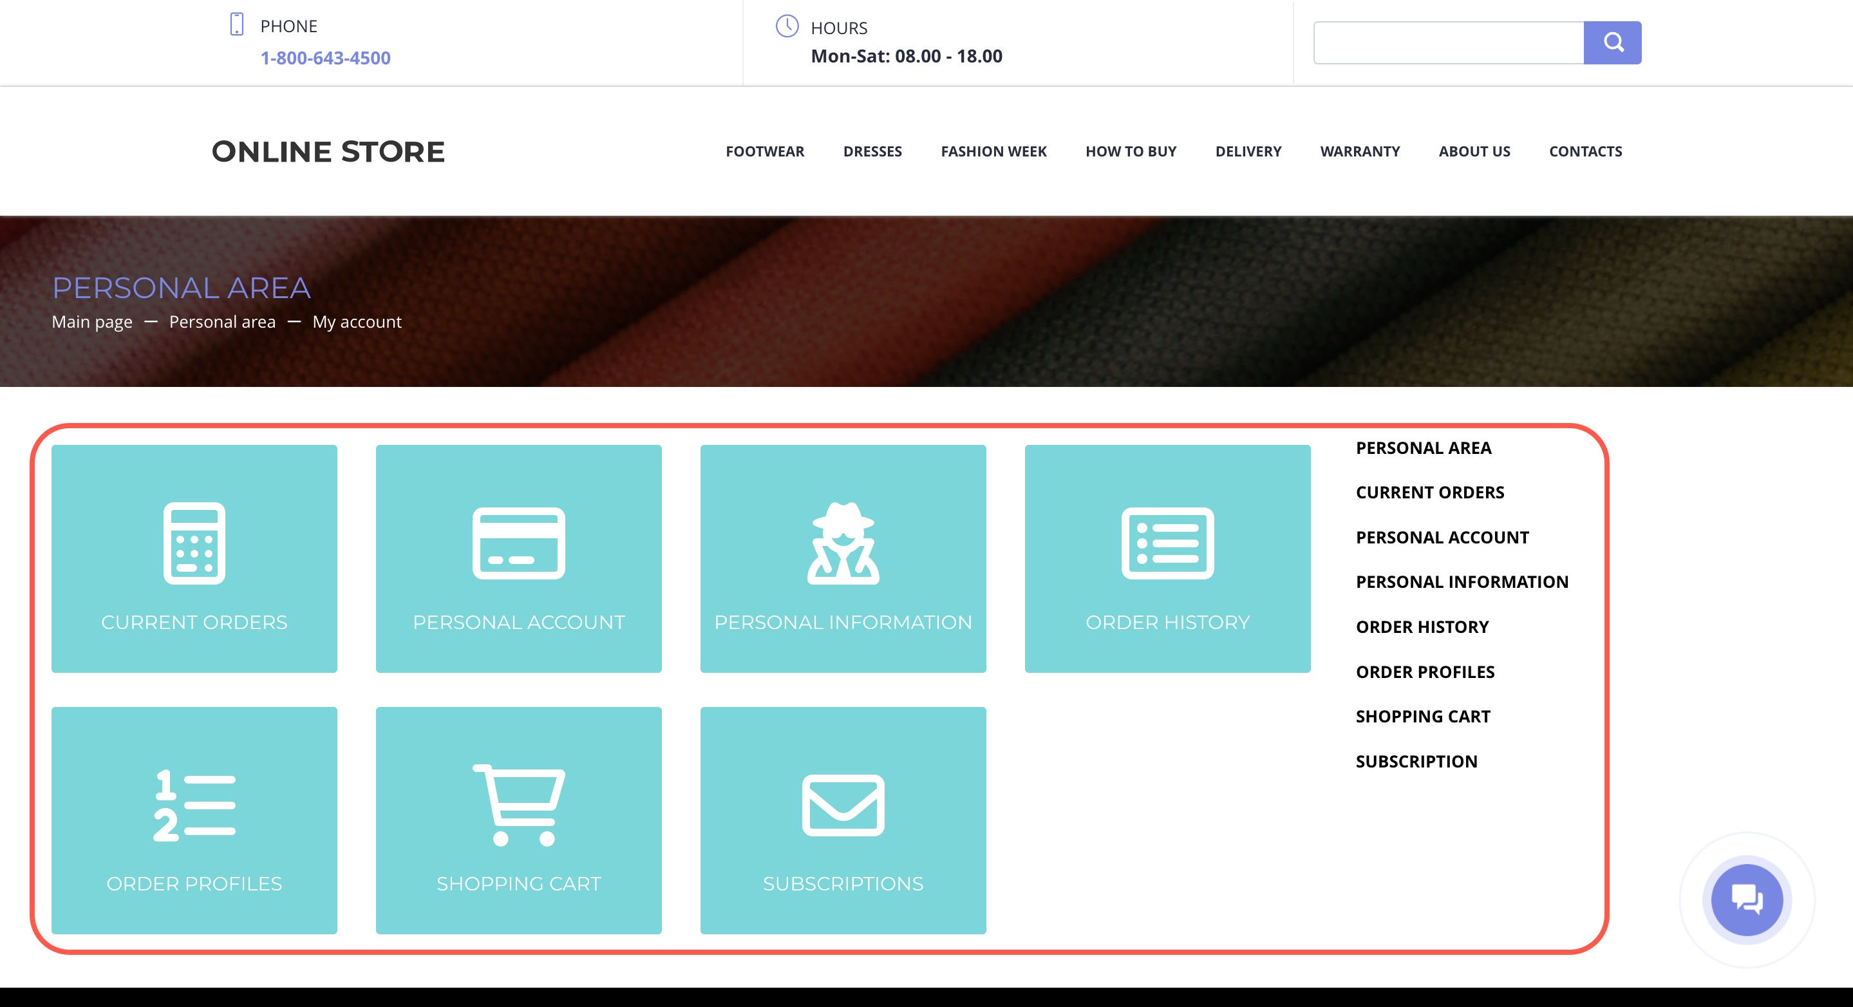Click the numbered list Order Profiles icon
The width and height of the screenshot is (1853, 1007).
coord(194,805)
